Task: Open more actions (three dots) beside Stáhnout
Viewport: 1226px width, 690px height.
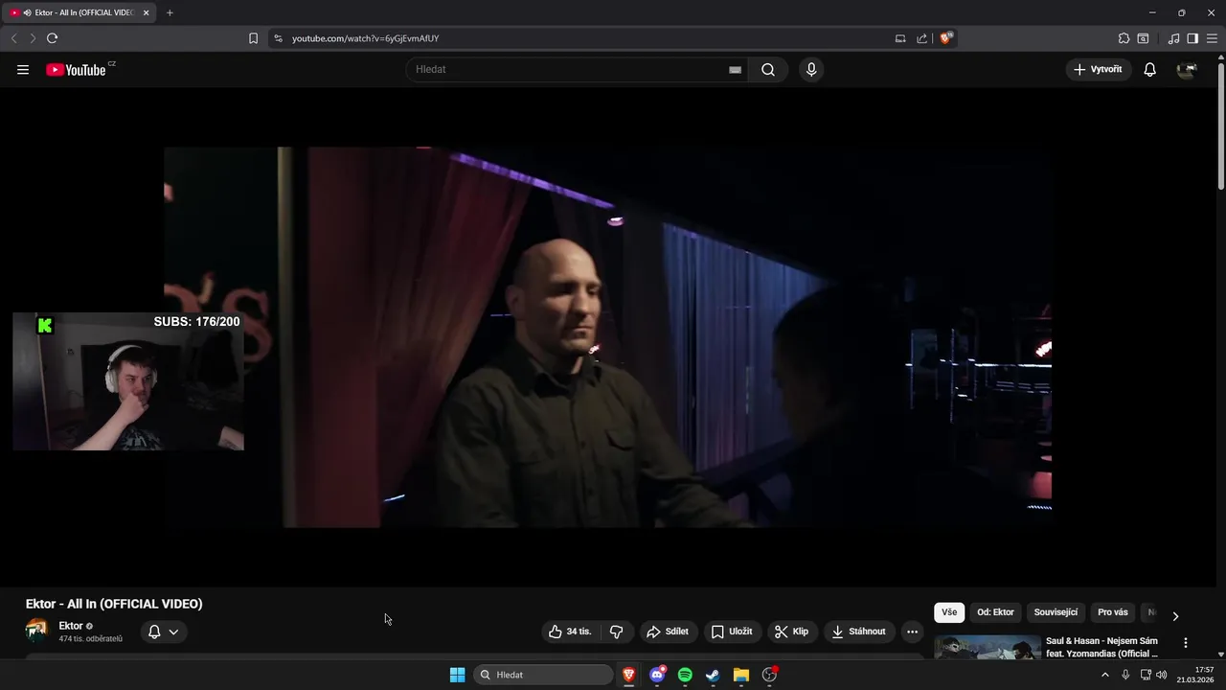Action: [x=912, y=632]
